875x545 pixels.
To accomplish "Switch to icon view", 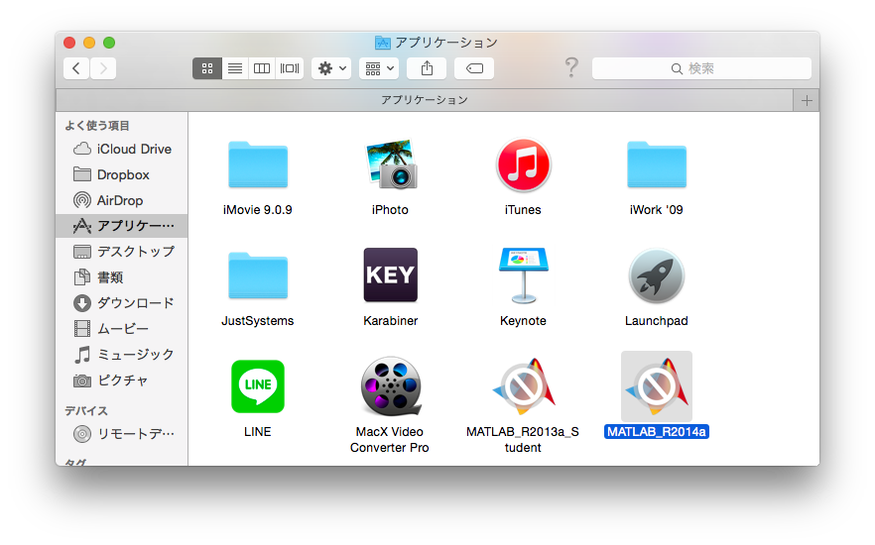I will (207, 68).
